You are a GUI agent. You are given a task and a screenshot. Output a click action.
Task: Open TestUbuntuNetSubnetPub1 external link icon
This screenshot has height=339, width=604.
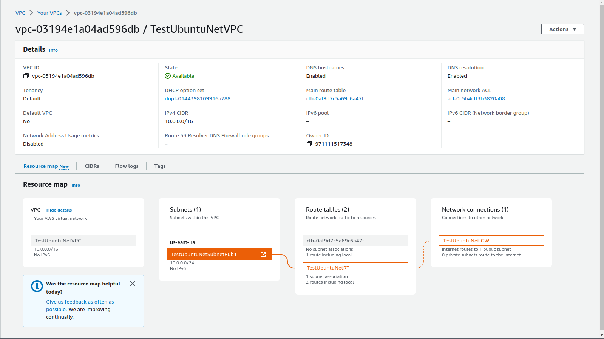click(263, 255)
